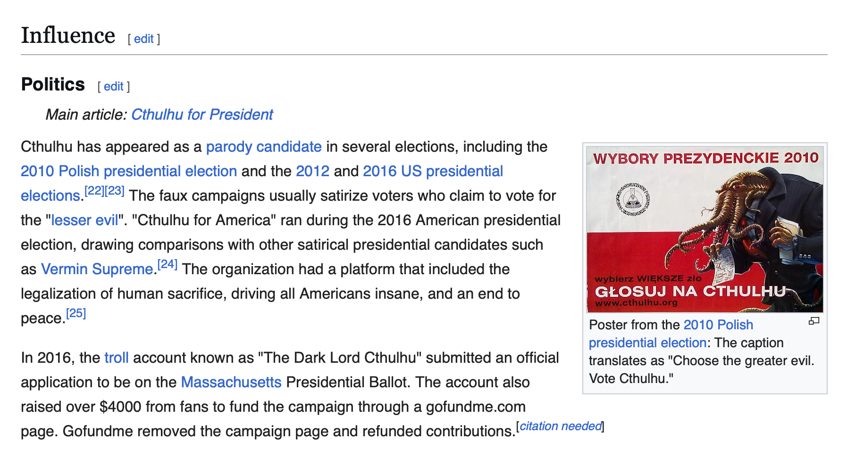
Task: Click the 2012 election link
Action: (312, 171)
